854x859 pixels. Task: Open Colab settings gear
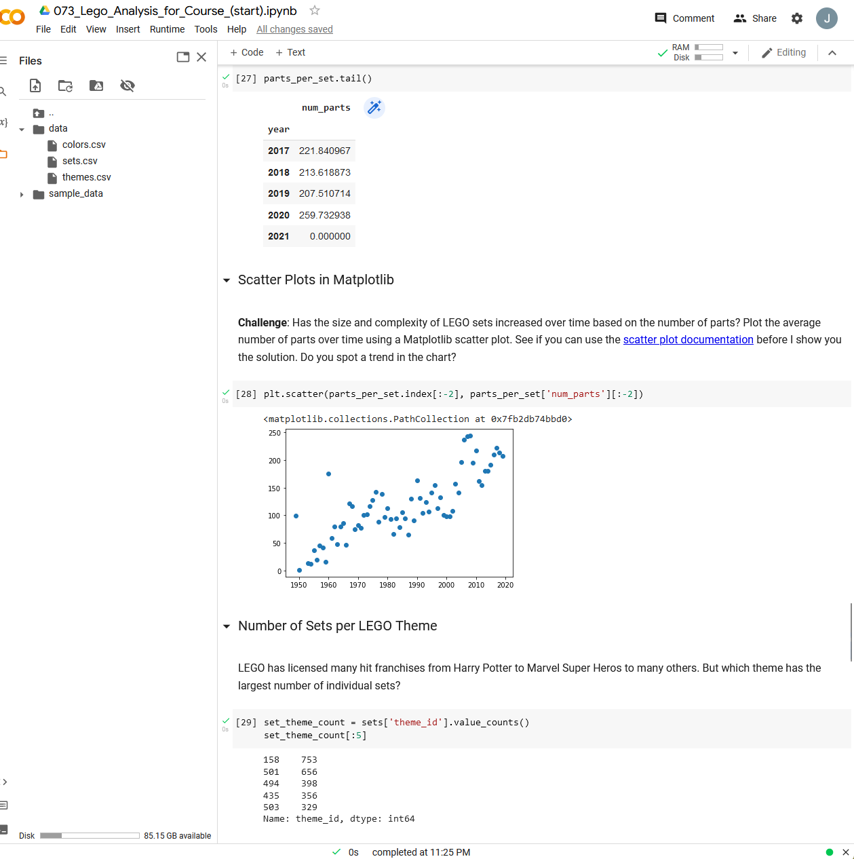pos(796,18)
